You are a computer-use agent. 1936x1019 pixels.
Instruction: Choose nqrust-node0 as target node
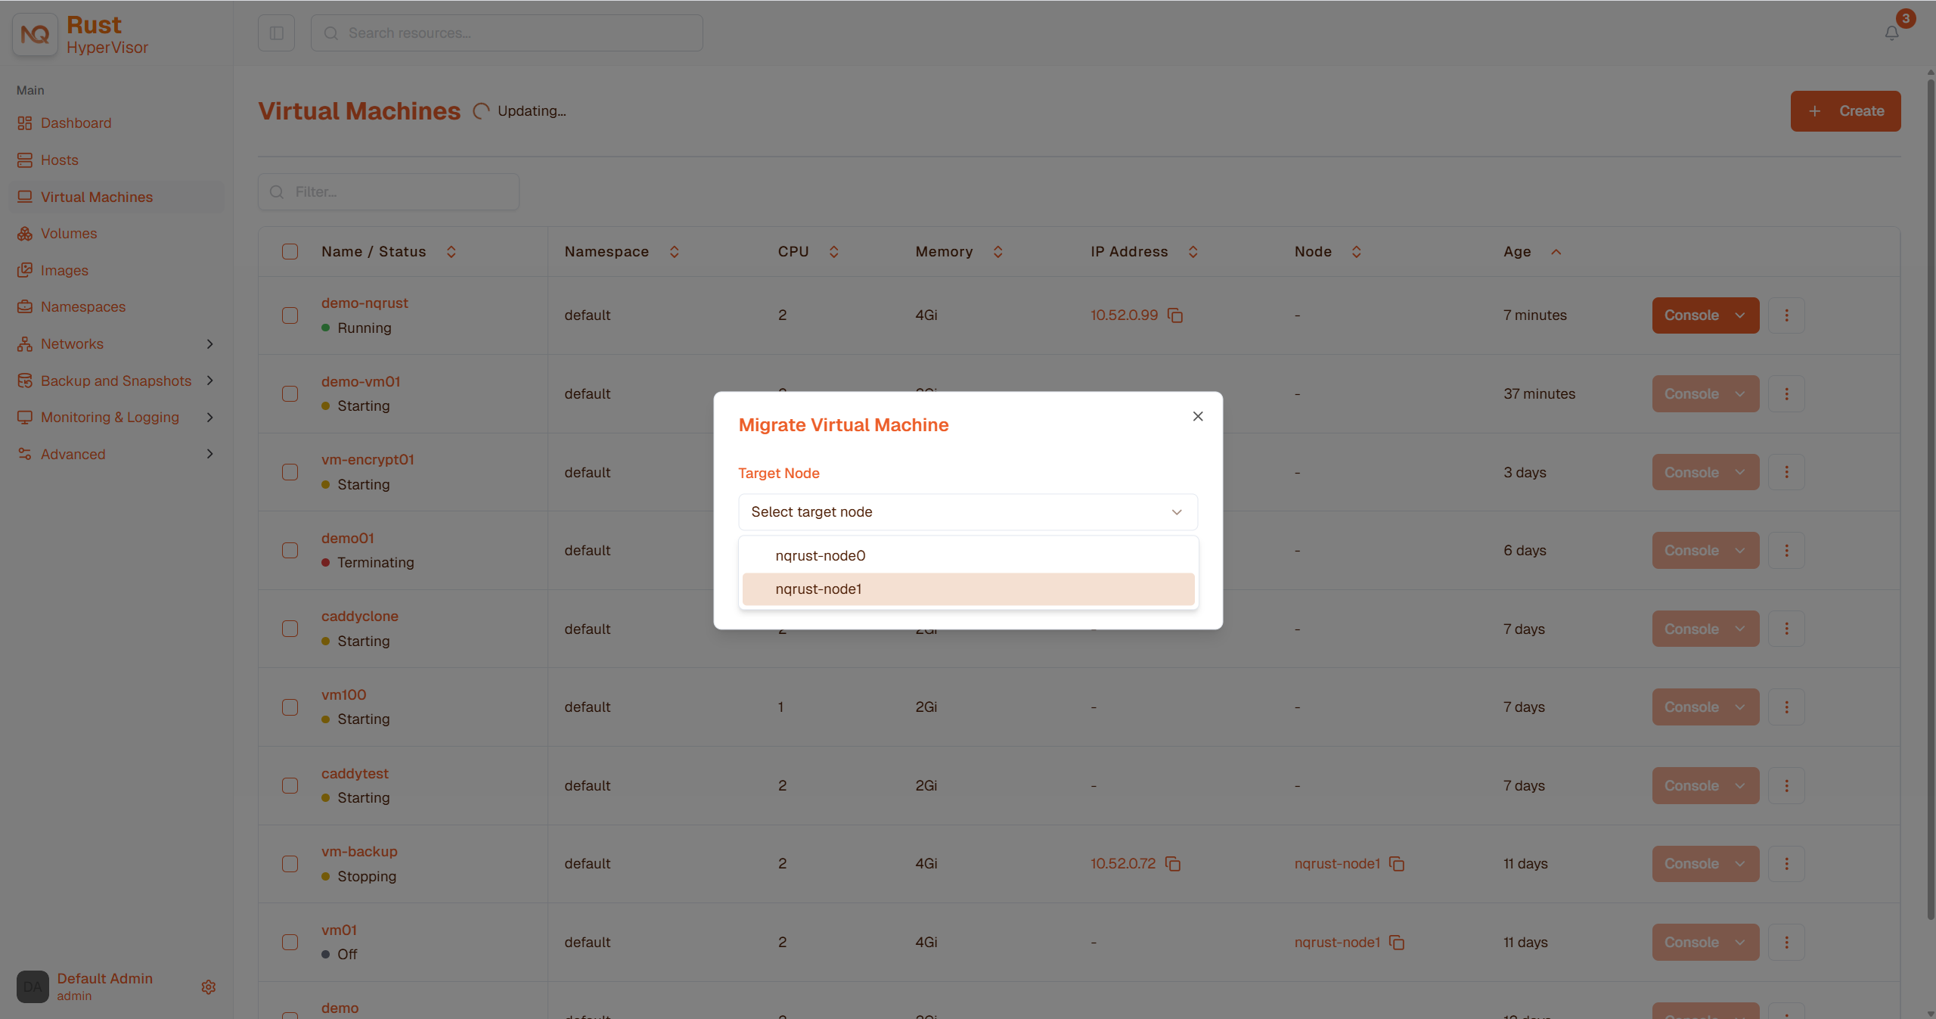click(968, 556)
